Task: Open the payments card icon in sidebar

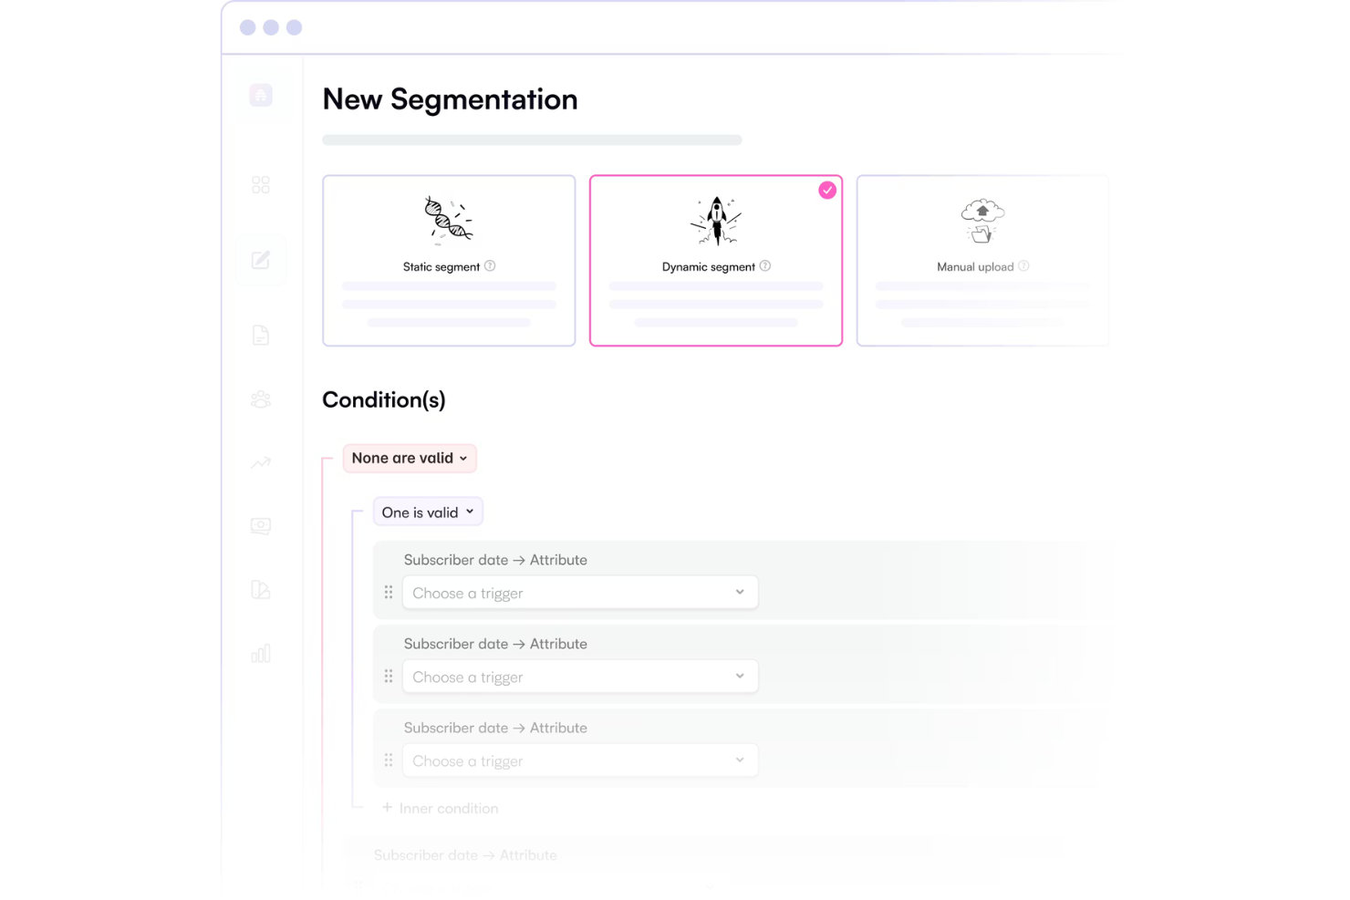Action: pos(261,526)
